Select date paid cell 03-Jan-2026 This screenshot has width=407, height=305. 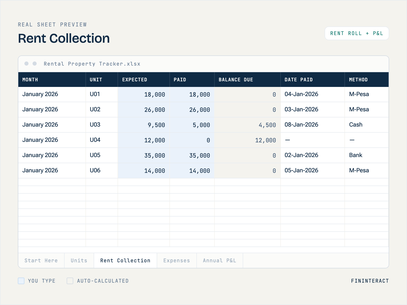click(x=313, y=110)
